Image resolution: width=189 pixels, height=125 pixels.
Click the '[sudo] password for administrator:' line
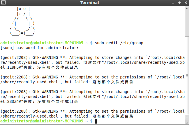click(x=39, y=48)
